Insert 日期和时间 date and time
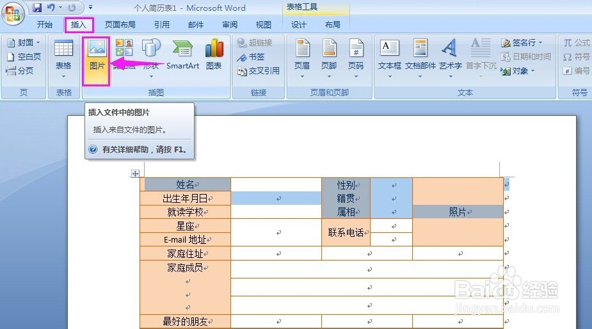 tap(525, 57)
